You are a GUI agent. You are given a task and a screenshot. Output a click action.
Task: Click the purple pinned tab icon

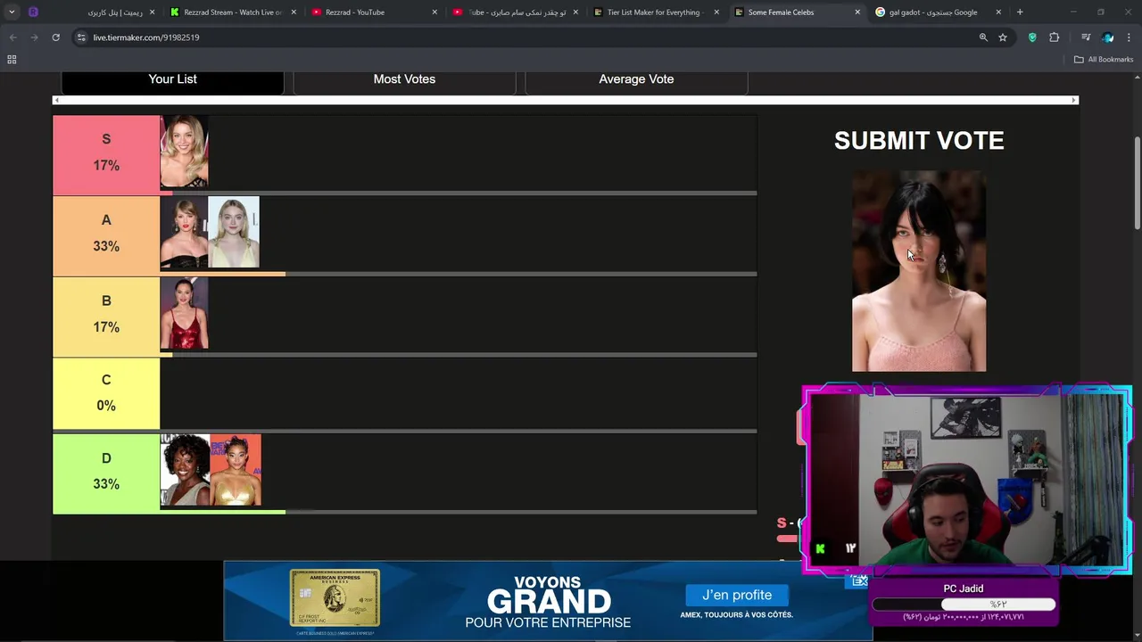pyautogui.click(x=33, y=12)
